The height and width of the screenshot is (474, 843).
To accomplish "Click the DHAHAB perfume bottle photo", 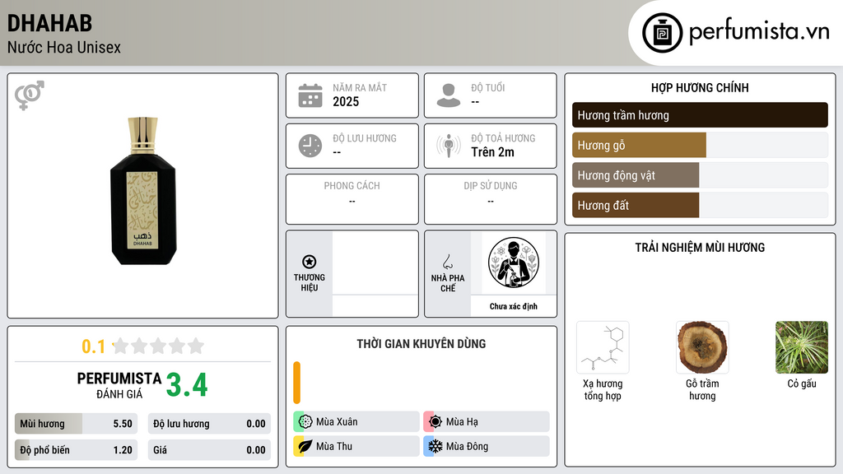I will tap(143, 191).
